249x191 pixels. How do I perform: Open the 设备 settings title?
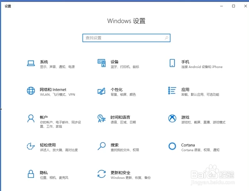point(115,62)
